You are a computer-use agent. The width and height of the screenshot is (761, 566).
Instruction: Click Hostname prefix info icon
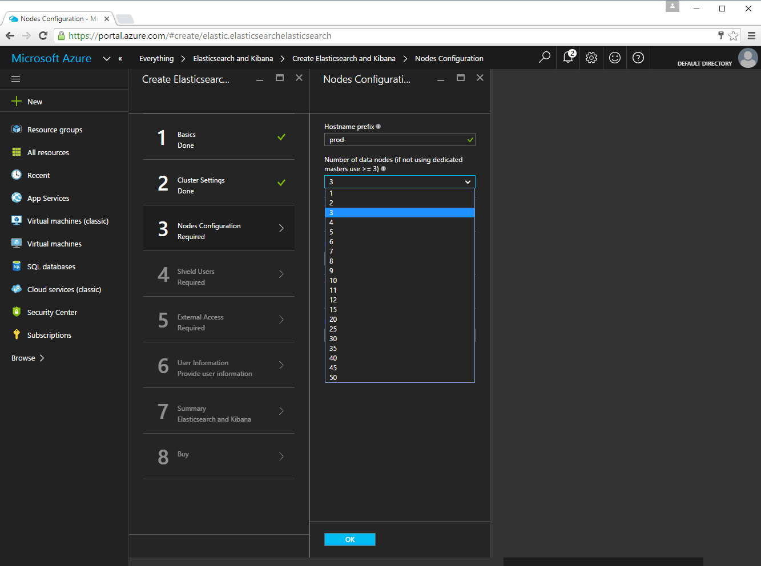pos(379,127)
